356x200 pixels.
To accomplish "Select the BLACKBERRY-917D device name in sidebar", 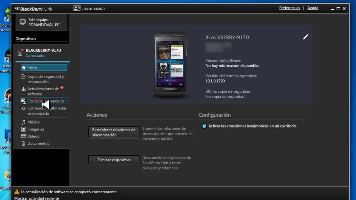I will click(43, 50).
